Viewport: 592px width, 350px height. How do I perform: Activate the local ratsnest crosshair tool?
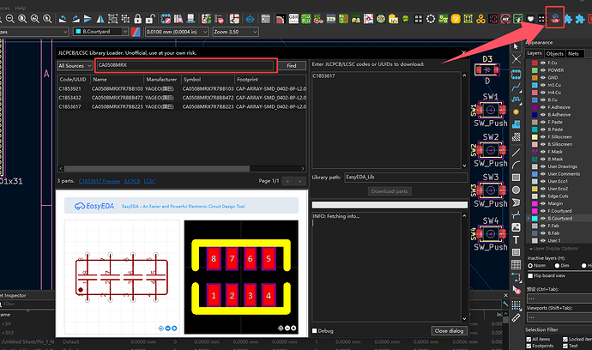click(x=516, y=59)
